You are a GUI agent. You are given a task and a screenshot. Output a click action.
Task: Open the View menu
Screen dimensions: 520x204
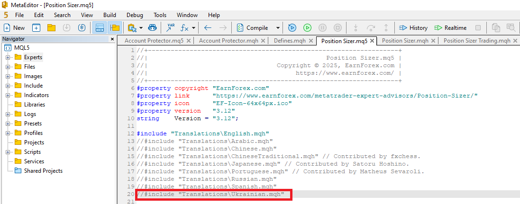click(x=87, y=15)
